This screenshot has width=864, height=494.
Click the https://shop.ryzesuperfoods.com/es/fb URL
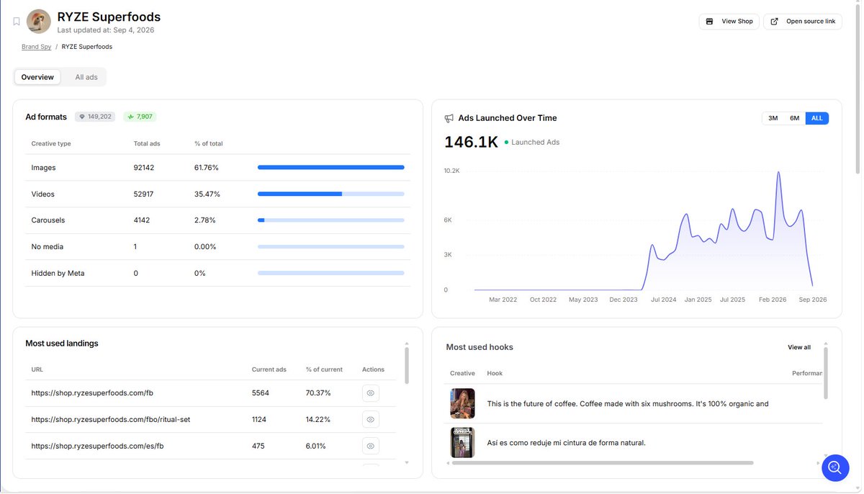point(98,446)
